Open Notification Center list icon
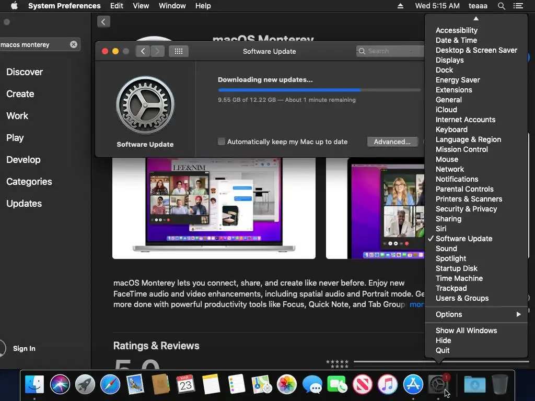The height and width of the screenshot is (401, 535). [518, 6]
